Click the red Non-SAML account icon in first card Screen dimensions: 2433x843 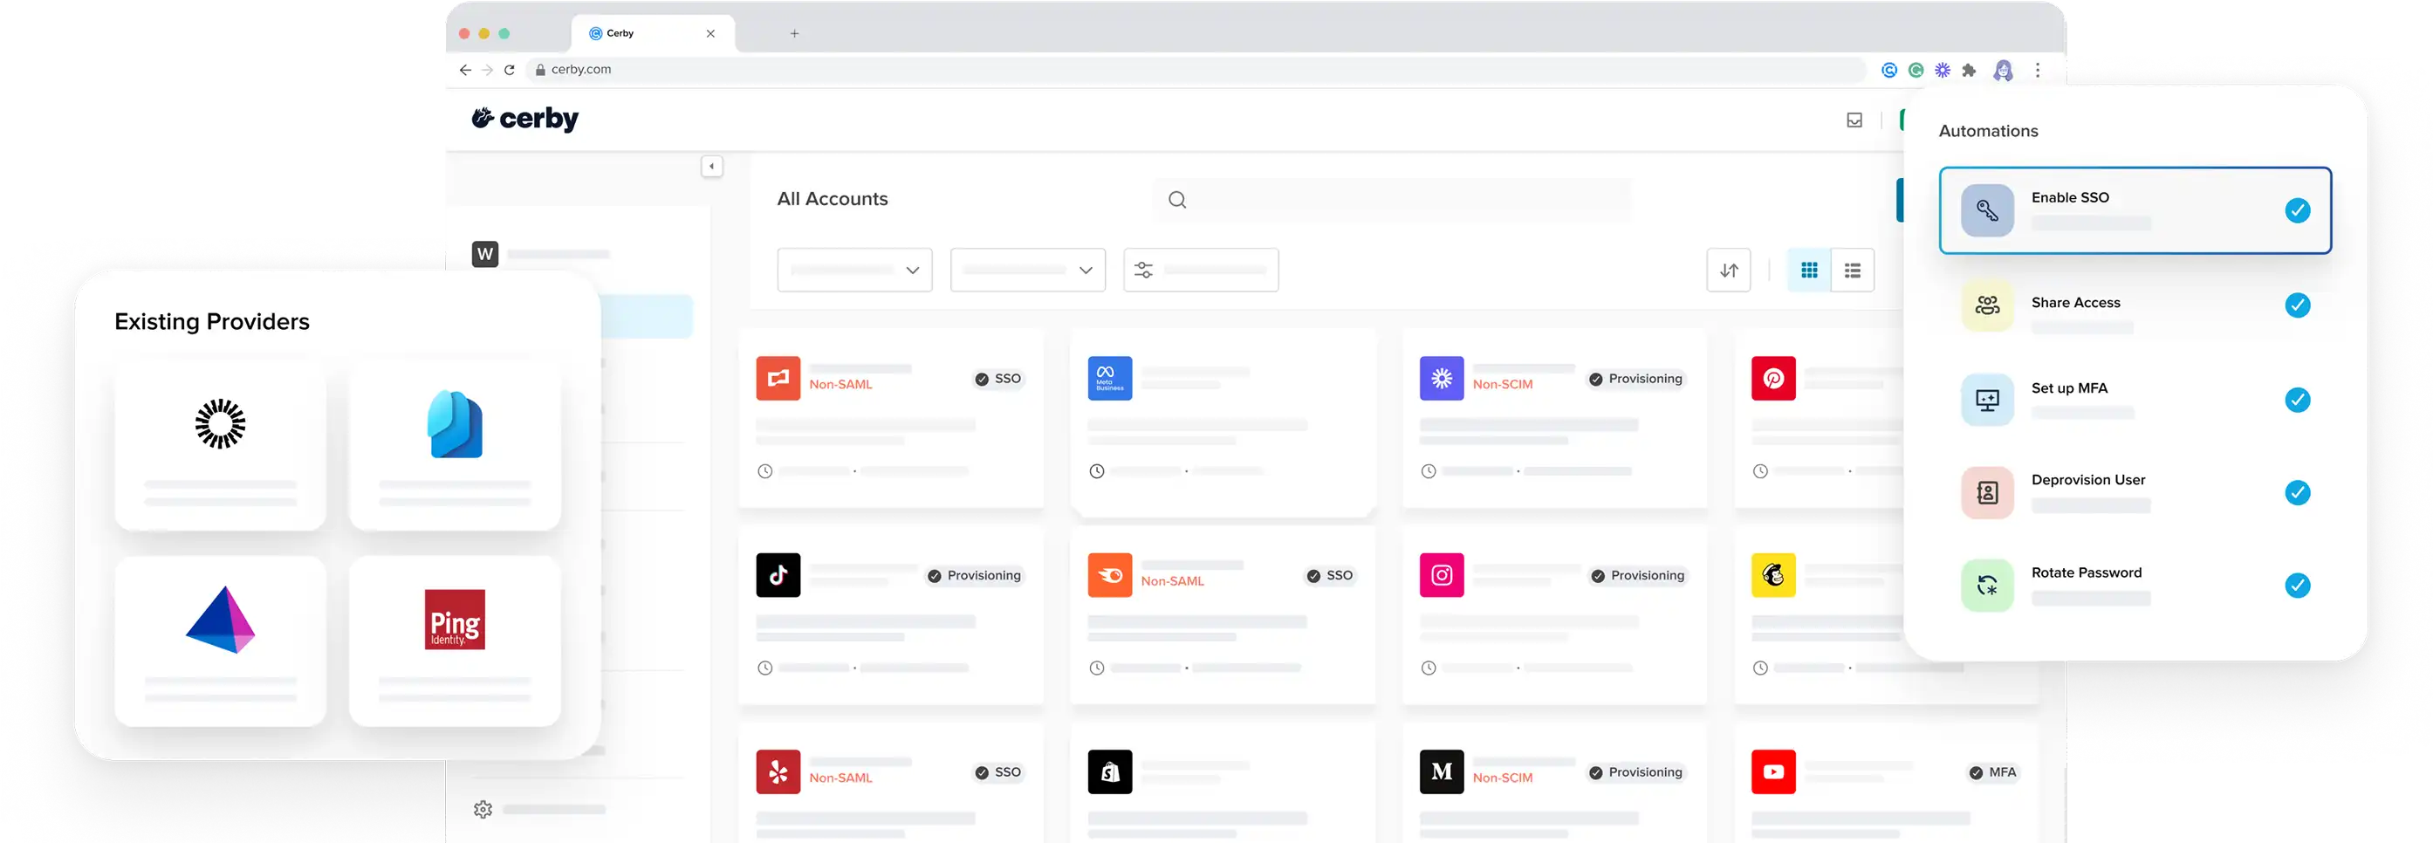[778, 379]
